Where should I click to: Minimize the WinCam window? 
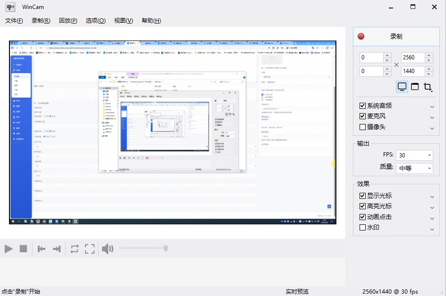click(x=391, y=7)
